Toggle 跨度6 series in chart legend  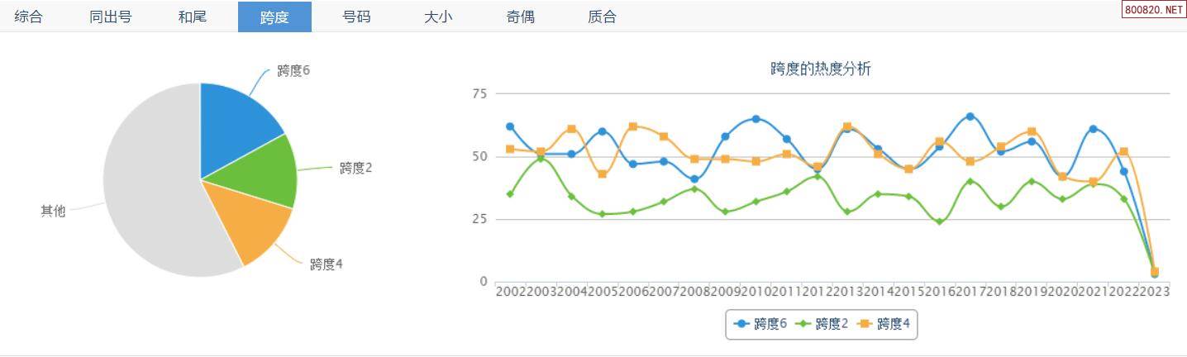pos(760,324)
